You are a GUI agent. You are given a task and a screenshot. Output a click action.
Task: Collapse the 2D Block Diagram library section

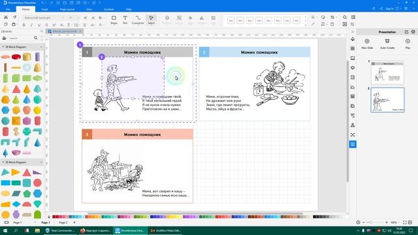click(x=3, y=162)
